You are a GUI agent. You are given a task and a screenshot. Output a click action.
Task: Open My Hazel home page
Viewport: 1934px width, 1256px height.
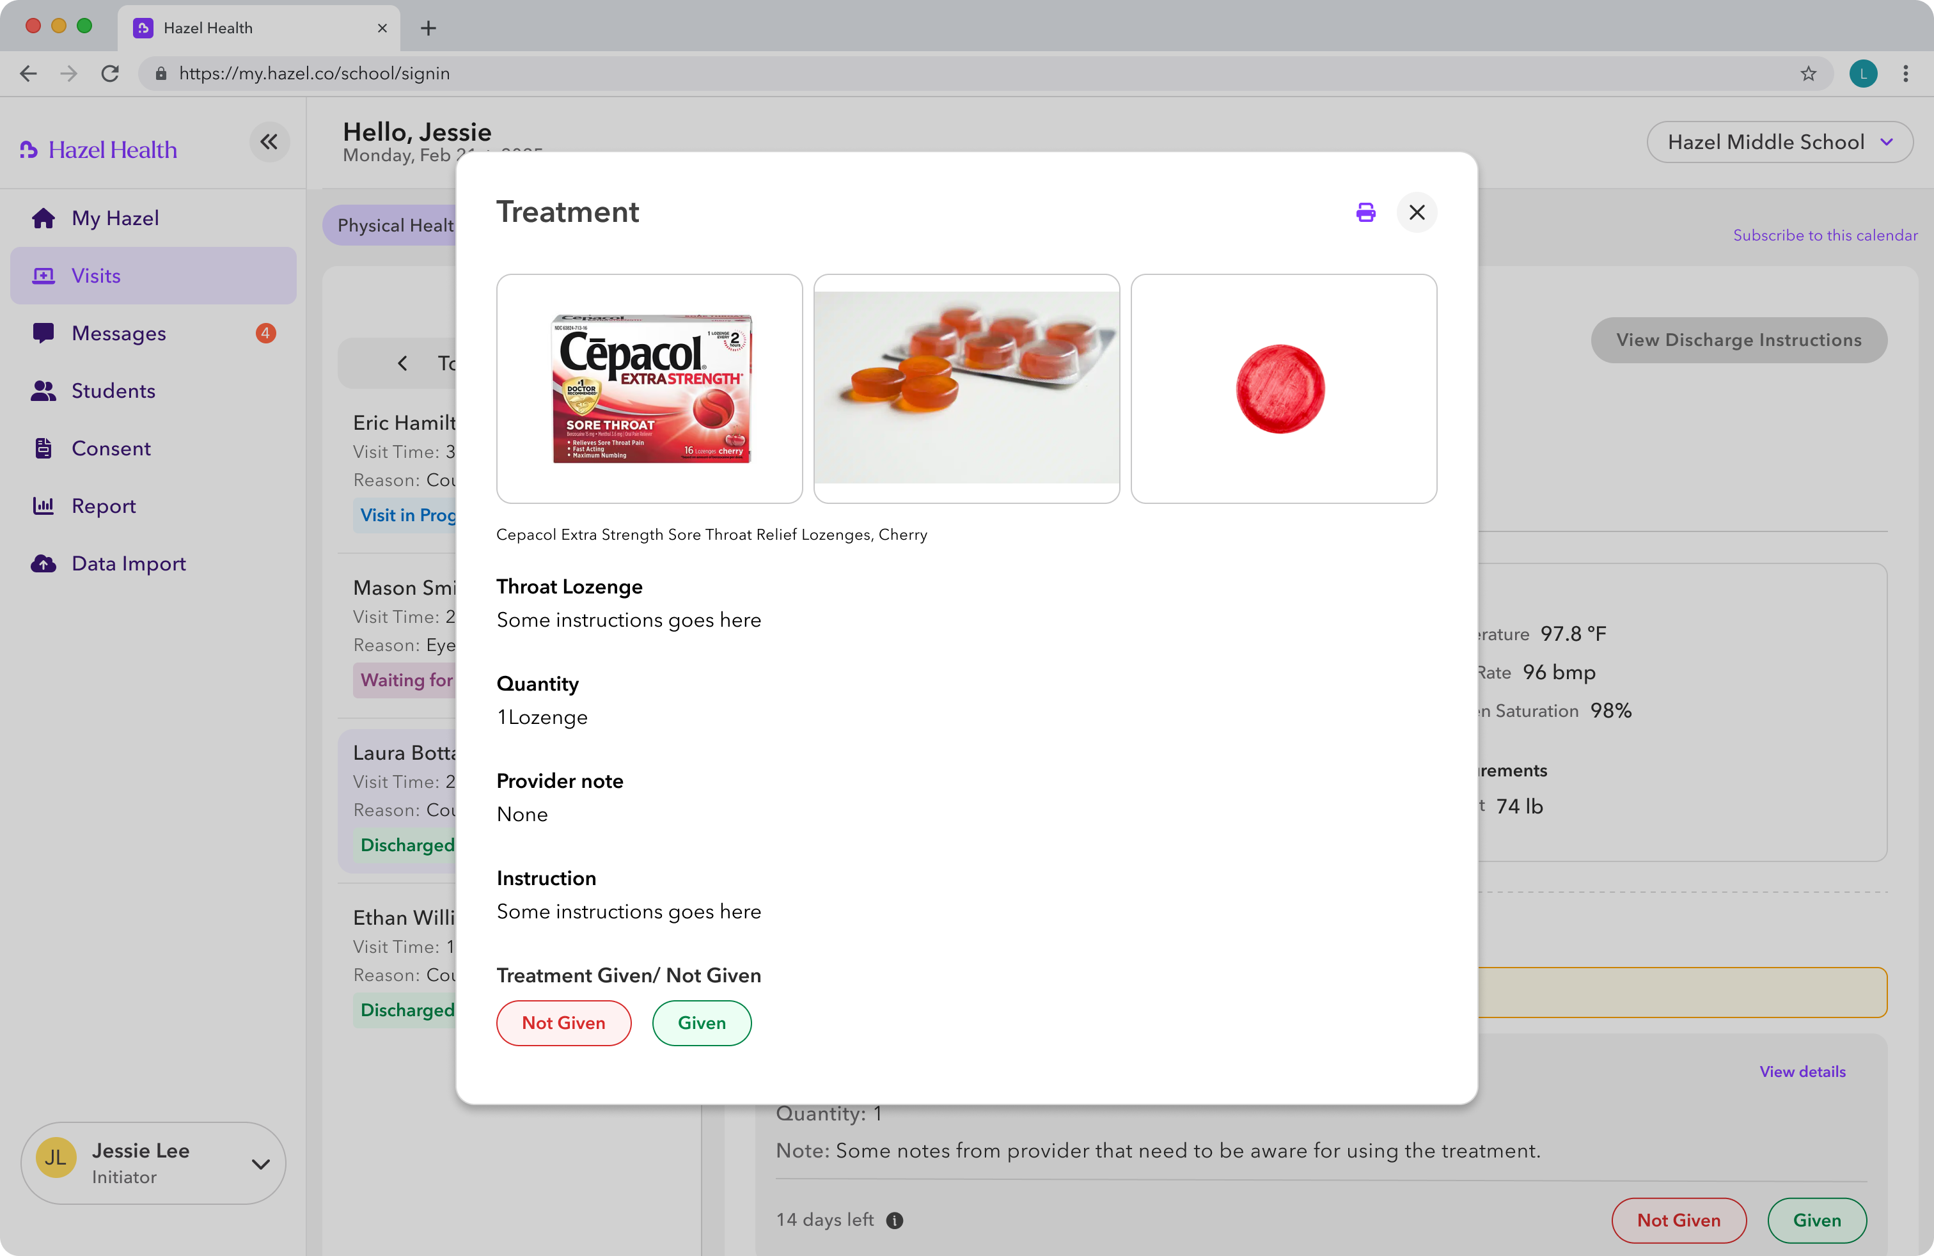pyautogui.click(x=153, y=217)
